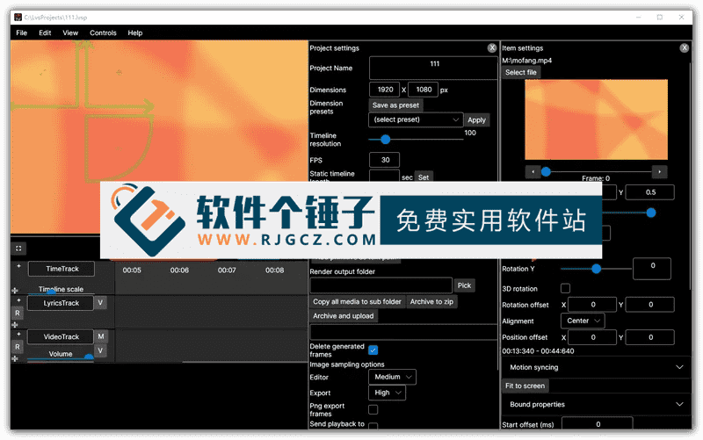Adjust the Timeline resolution slider
703x440 pixels.
385,140
